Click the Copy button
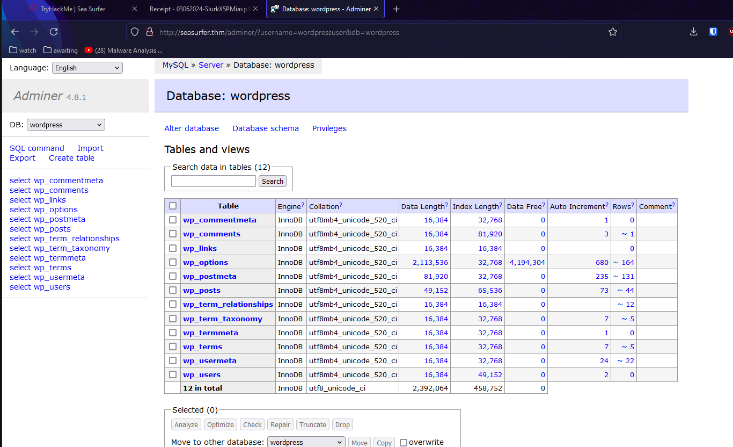733x447 pixels. pos(384,443)
